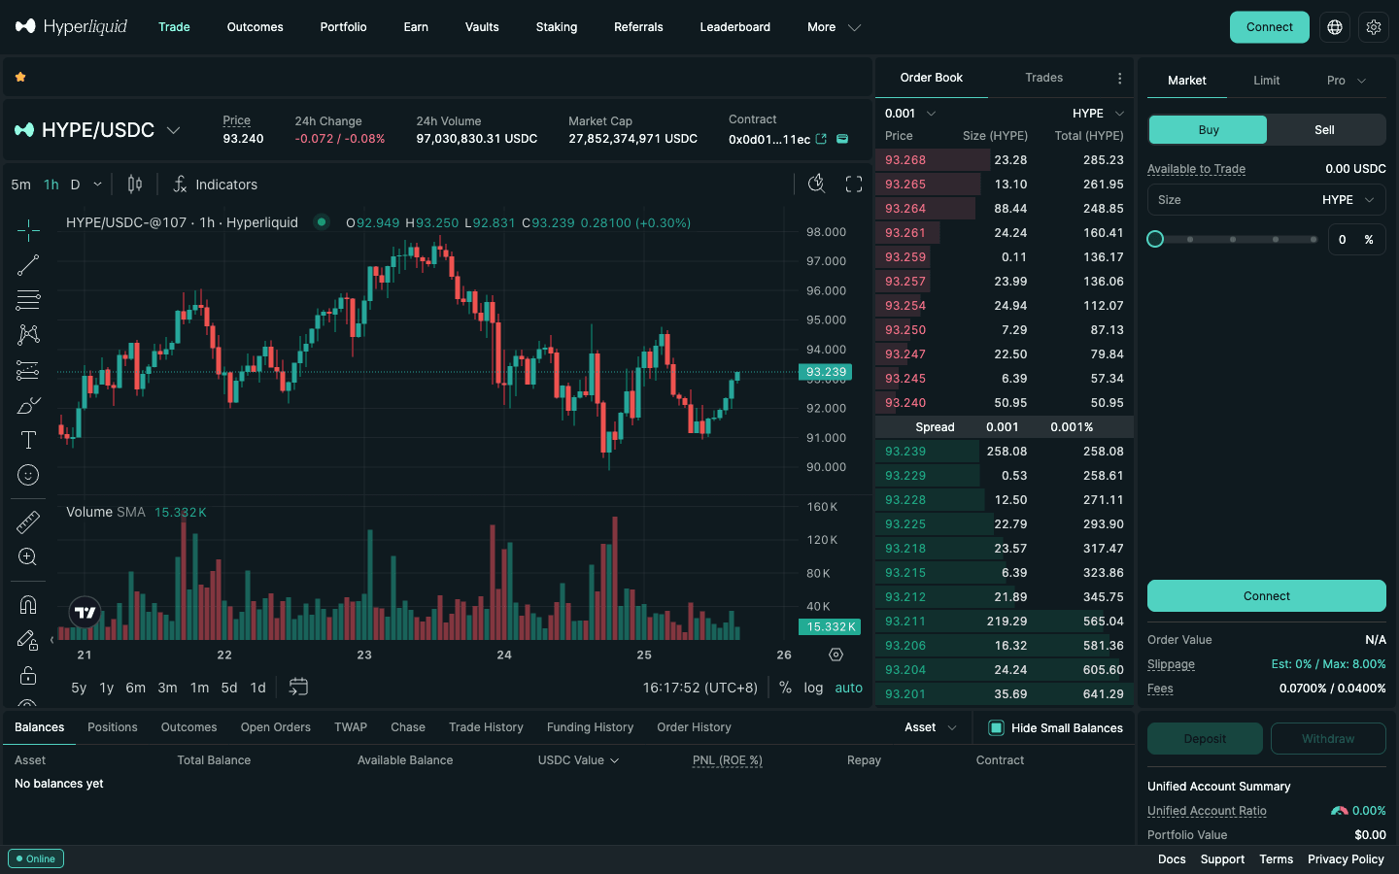The width and height of the screenshot is (1399, 874).
Task: Open the Fibonacci retracement tool
Action: 28,300
